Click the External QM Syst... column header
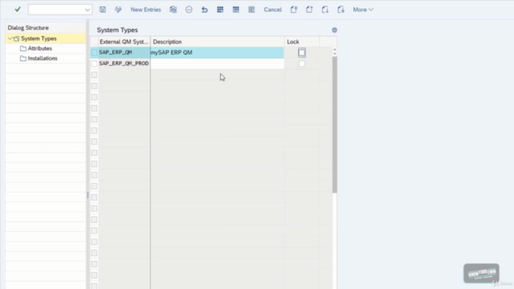Image resolution: width=514 pixels, height=289 pixels. pos(124,42)
